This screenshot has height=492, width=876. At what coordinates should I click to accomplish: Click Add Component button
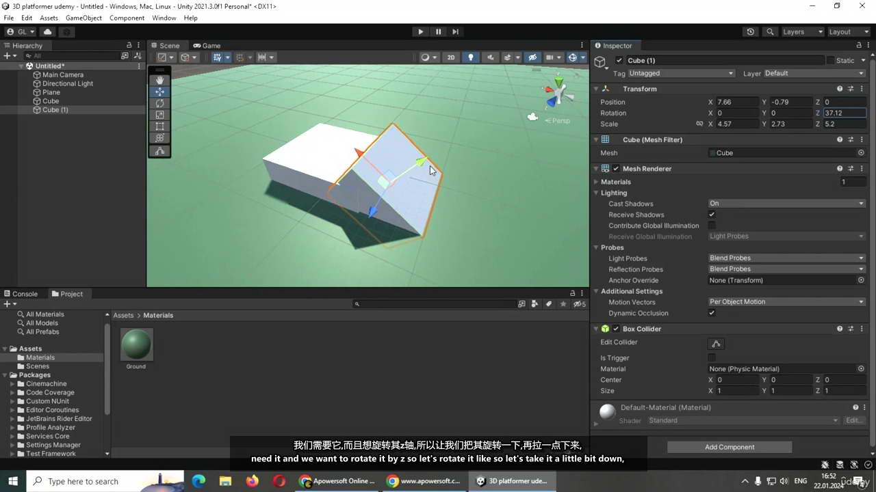pyautogui.click(x=730, y=447)
